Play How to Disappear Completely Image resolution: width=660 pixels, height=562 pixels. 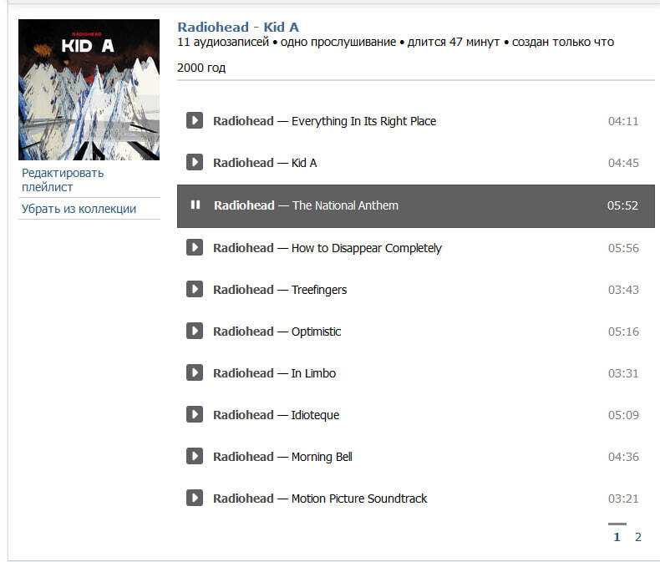pyautogui.click(x=195, y=247)
